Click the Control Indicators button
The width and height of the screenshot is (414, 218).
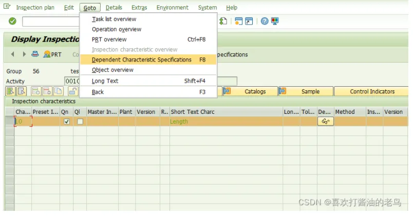372,91
